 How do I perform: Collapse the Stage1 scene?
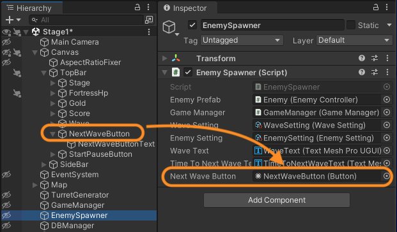pyautogui.click(x=26, y=32)
